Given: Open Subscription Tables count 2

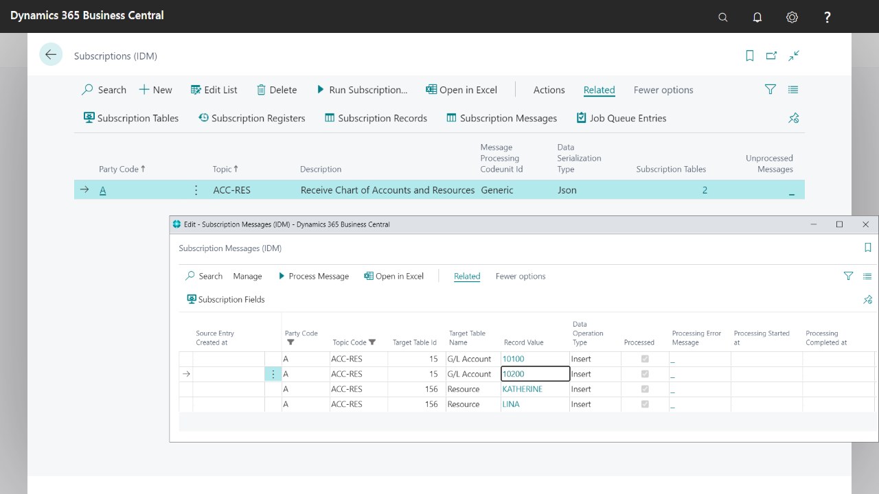Looking at the screenshot, I should (x=705, y=190).
